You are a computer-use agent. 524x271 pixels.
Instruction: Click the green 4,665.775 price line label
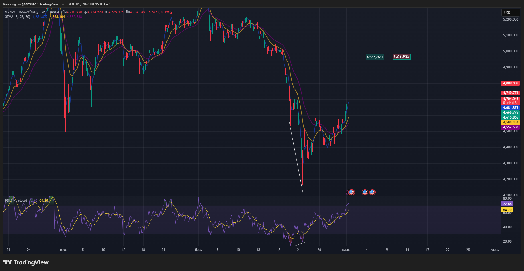pyautogui.click(x=510, y=113)
